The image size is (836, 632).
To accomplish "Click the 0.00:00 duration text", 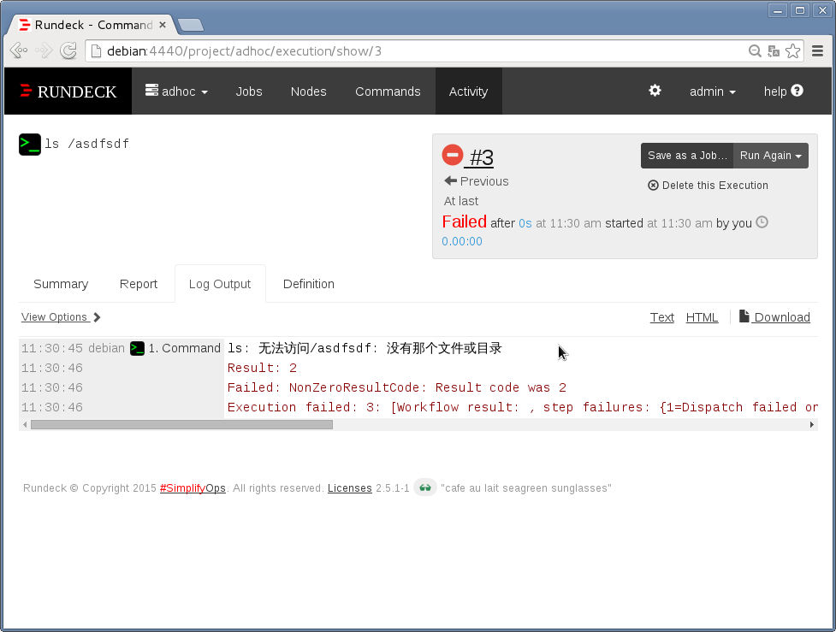I will 462,241.
